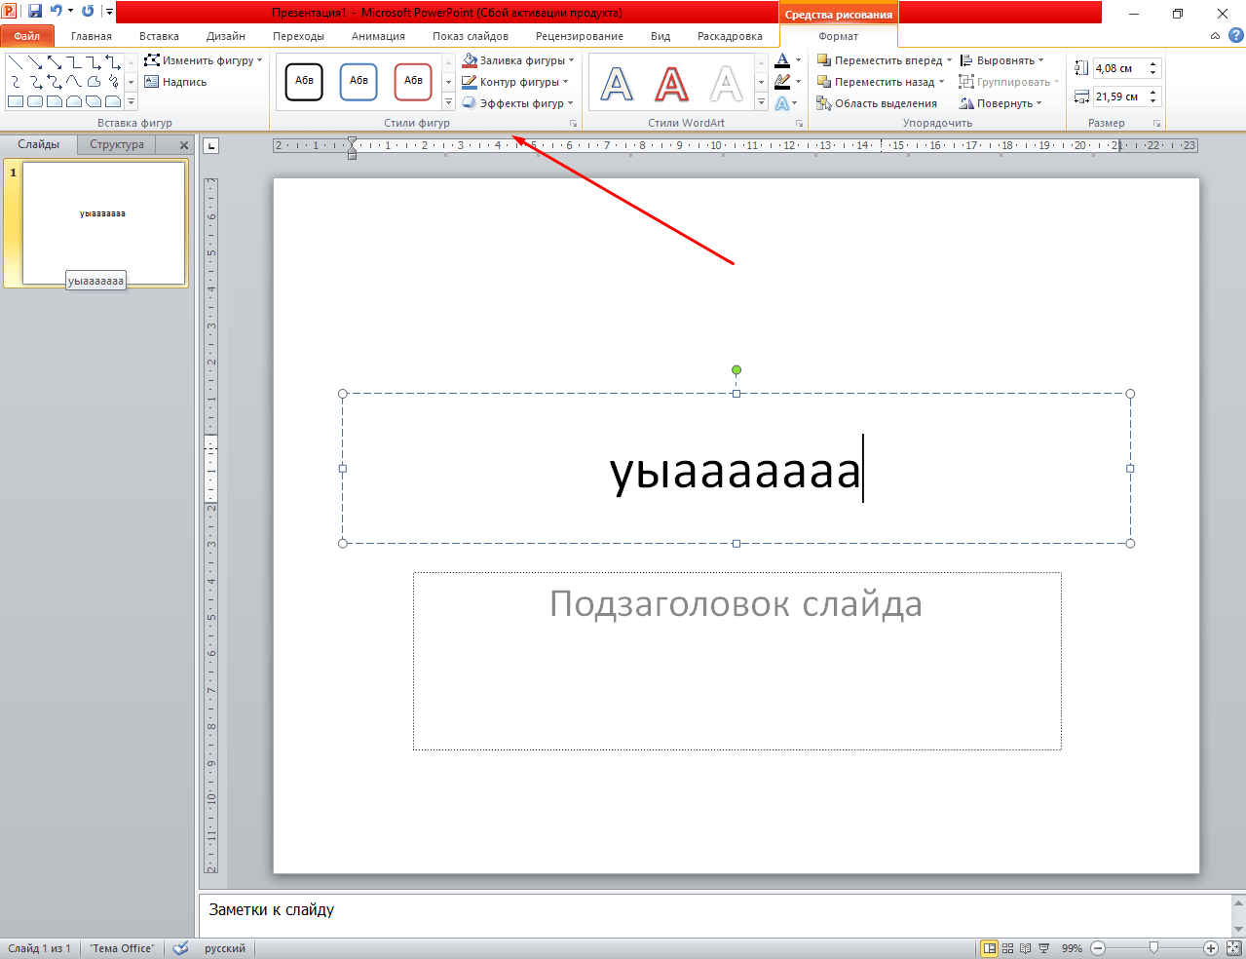Switch to the Главная ribbon tab
Image resolution: width=1246 pixels, height=959 pixels.
[x=92, y=36]
